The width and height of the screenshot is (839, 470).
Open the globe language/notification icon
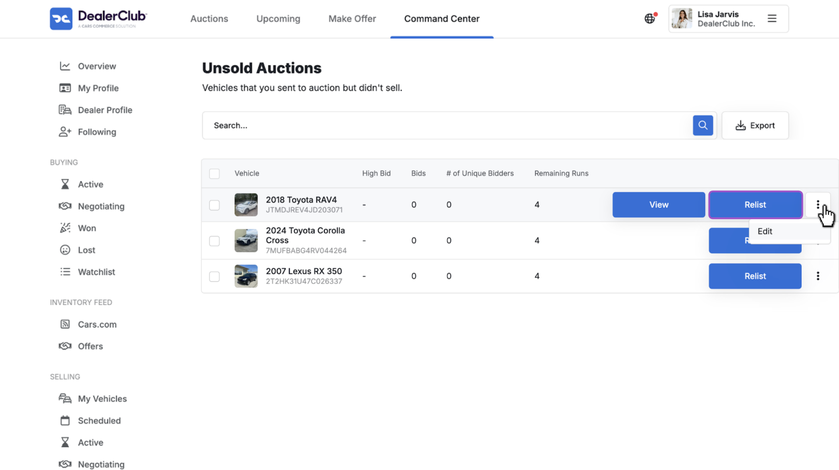point(650,19)
